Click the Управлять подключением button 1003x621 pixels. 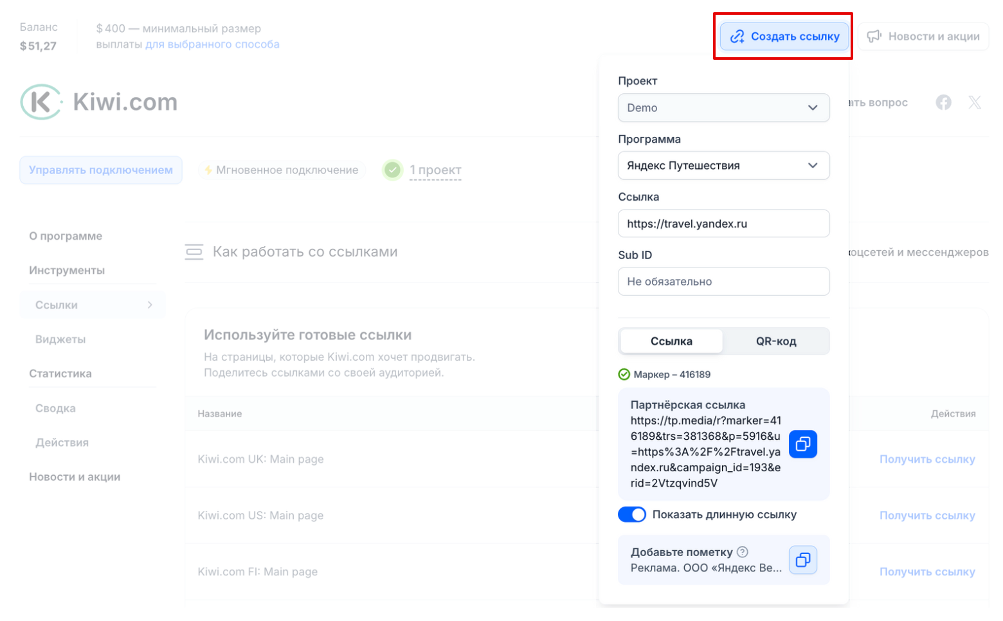click(101, 170)
